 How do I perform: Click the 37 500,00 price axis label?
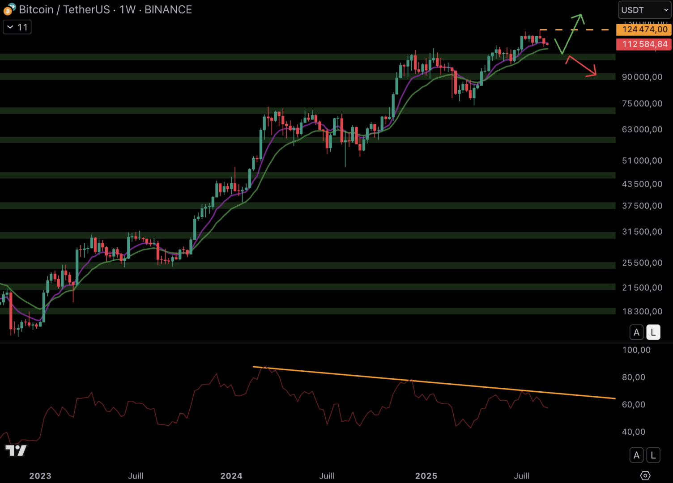point(642,206)
